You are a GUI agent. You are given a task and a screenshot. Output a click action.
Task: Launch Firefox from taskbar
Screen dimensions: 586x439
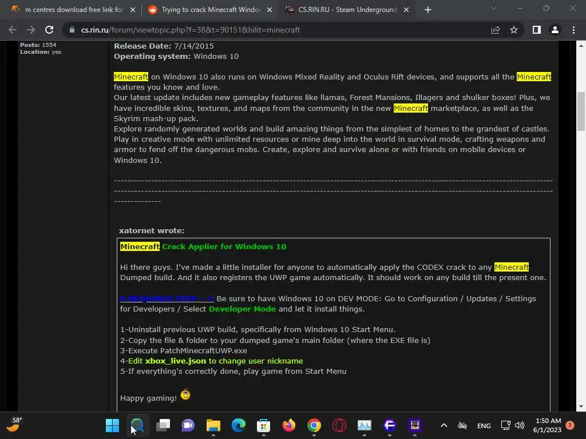coord(289,425)
